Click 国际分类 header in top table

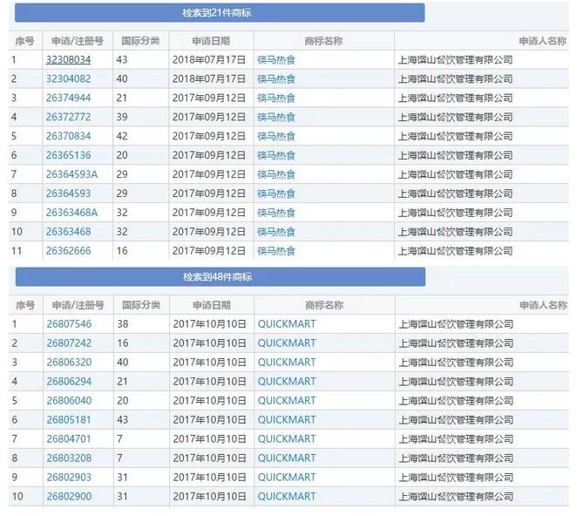[x=140, y=41]
